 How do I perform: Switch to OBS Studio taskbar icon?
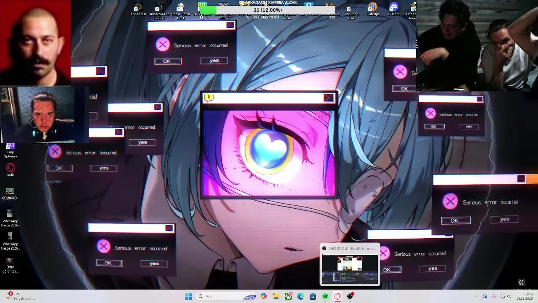(350, 296)
